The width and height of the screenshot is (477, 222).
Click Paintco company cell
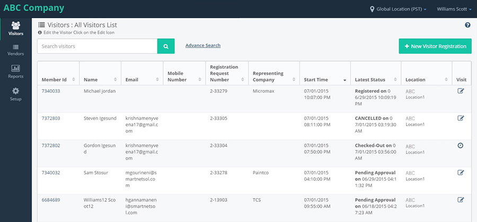tap(261, 173)
